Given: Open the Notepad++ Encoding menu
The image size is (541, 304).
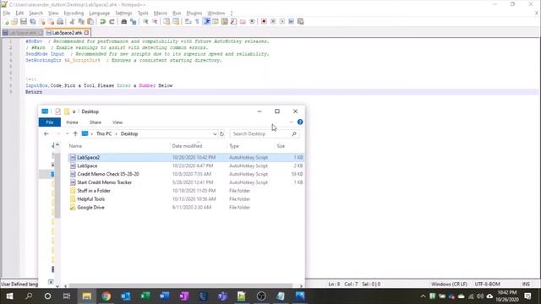Looking at the screenshot, I should click(x=74, y=14).
